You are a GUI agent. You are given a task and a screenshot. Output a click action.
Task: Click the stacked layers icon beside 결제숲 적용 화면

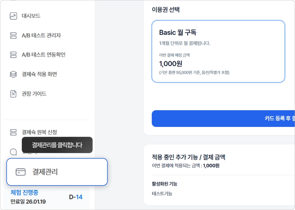[13, 74]
